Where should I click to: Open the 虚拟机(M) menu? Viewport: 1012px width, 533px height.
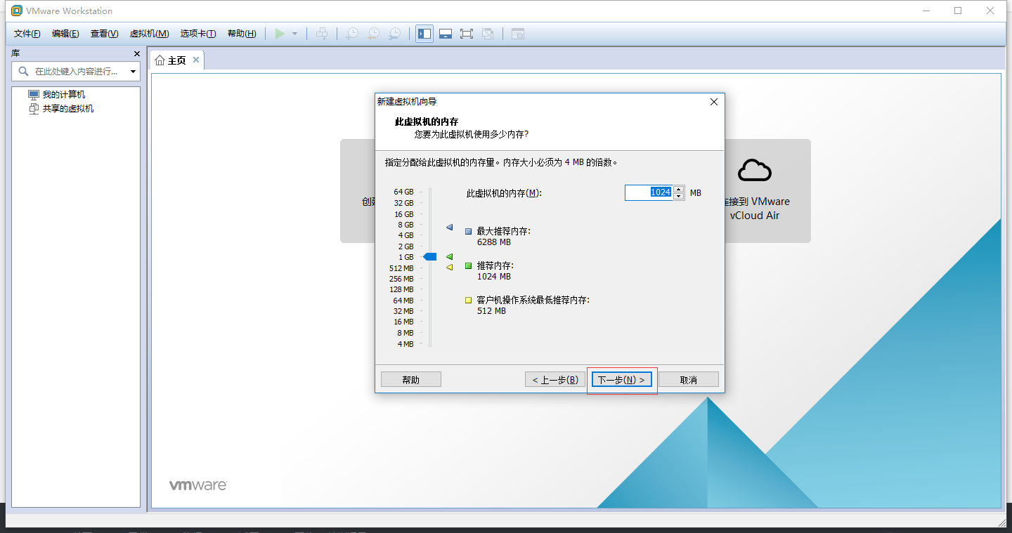click(x=149, y=34)
